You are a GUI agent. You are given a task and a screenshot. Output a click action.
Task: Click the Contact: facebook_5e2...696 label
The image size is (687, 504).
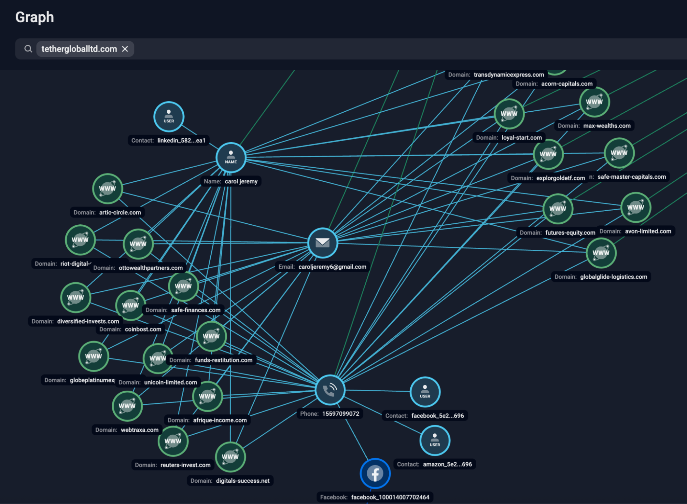click(x=424, y=416)
